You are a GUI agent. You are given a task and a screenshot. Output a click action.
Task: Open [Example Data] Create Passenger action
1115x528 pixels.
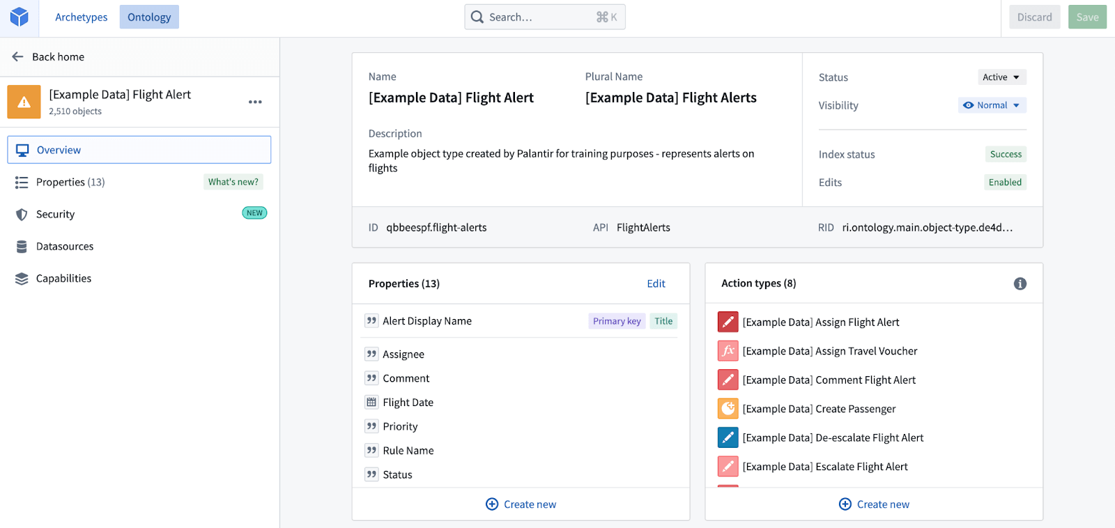pyautogui.click(x=820, y=409)
